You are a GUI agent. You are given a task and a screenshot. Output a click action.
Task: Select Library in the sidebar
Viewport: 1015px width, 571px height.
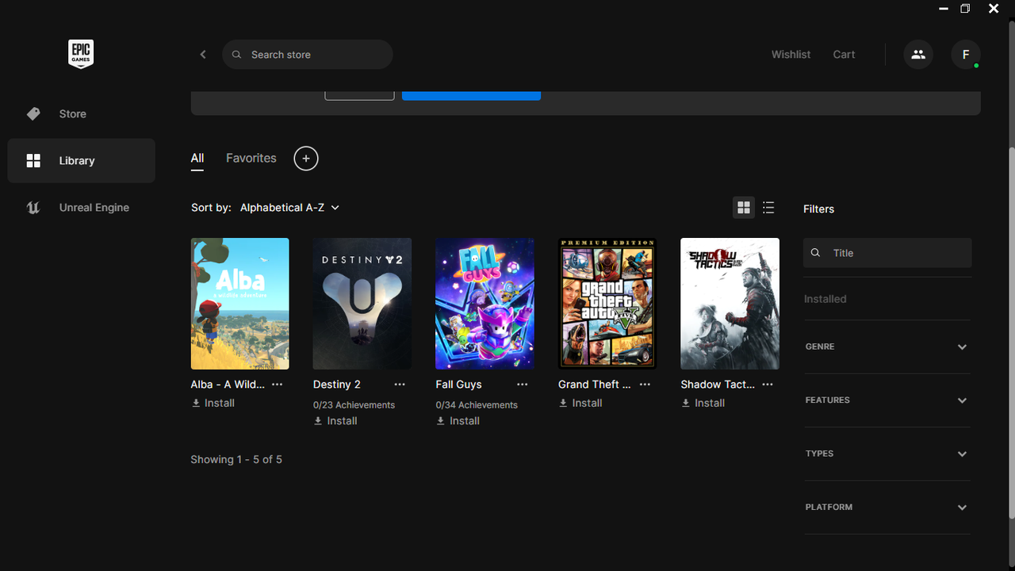point(81,161)
